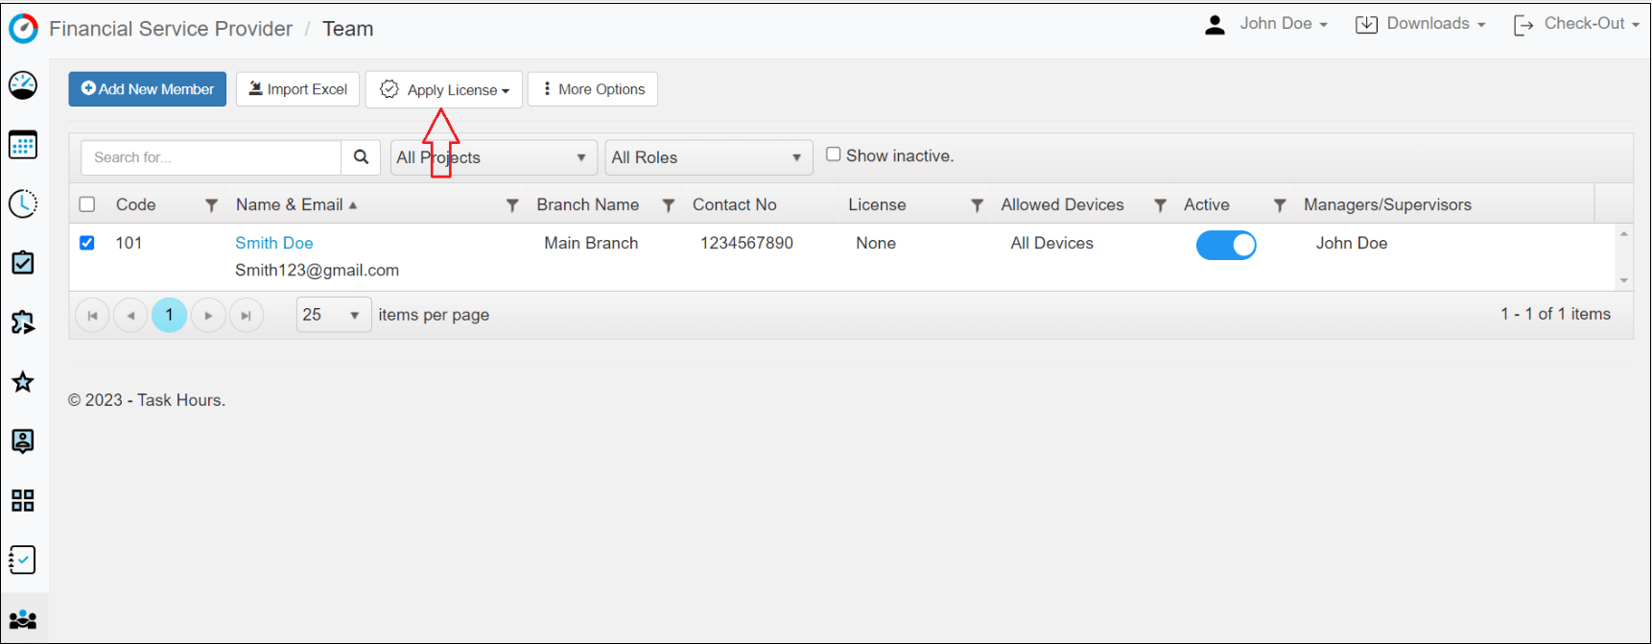This screenshot has height=644, width=1652.
Task: Click the table's vertical scrollbar up arrow
Action: [x=1624, y=233]
